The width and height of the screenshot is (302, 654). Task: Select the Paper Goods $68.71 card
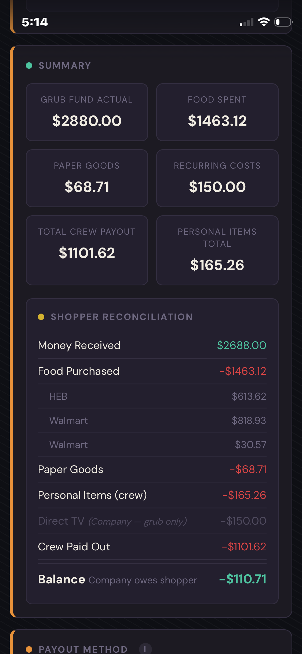coord(87,178)
